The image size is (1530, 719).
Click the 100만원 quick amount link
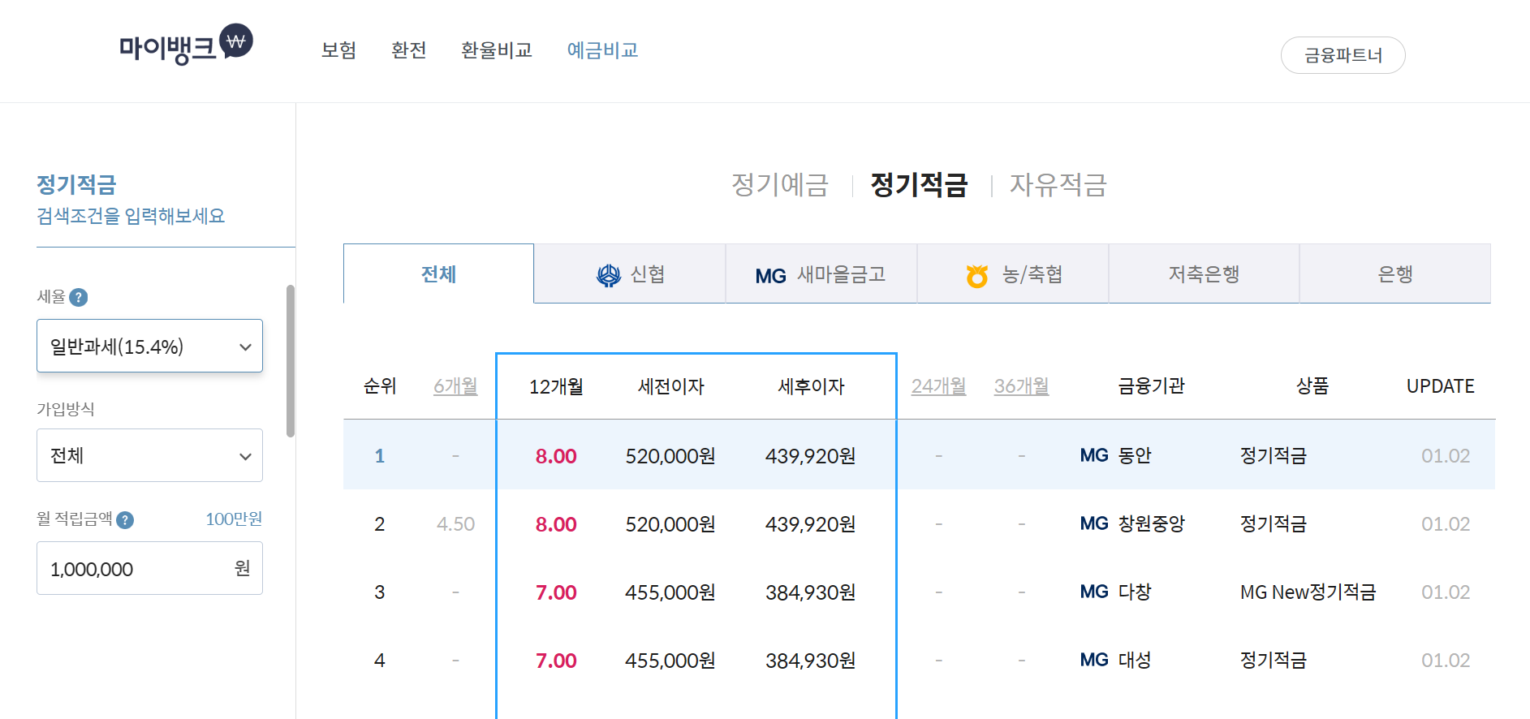pyautogui.click(x=234, y=519)
